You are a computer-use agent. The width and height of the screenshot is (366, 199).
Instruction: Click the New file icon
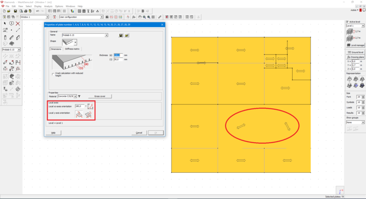click(4, 11)
